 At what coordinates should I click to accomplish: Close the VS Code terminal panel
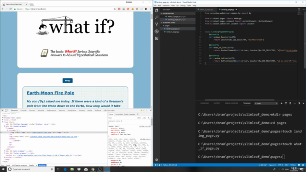304,103
